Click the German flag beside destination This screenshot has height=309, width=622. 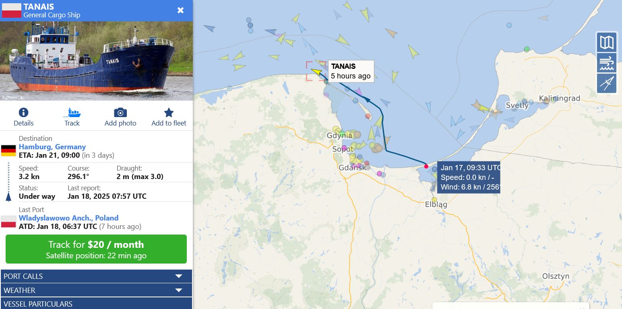point(8,150)
